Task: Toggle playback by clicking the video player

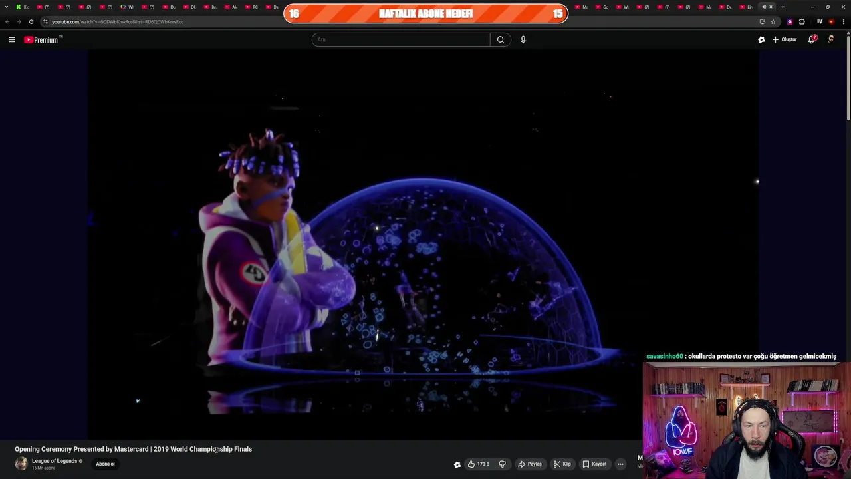Action: click(x=423, y=245)
